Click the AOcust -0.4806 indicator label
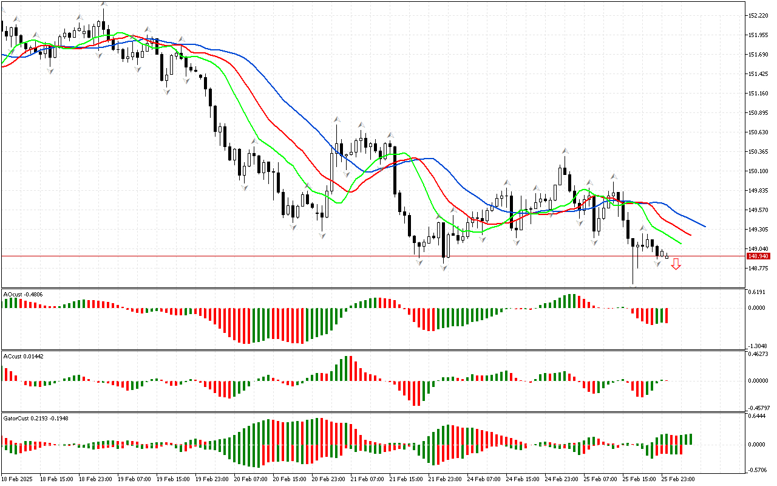Viewport: 777px width, 486px height. (22, 295)
